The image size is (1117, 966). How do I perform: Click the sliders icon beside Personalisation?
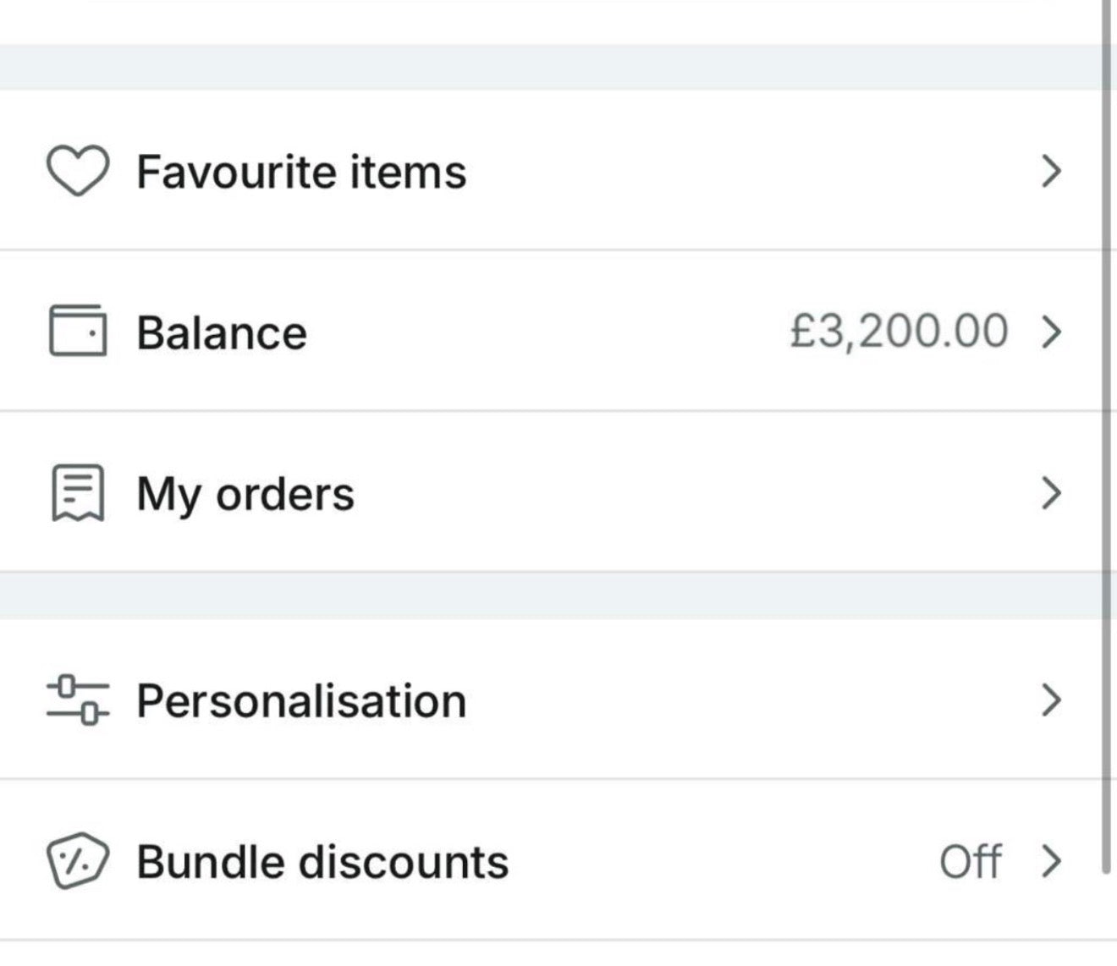click(x=78, y=700)
